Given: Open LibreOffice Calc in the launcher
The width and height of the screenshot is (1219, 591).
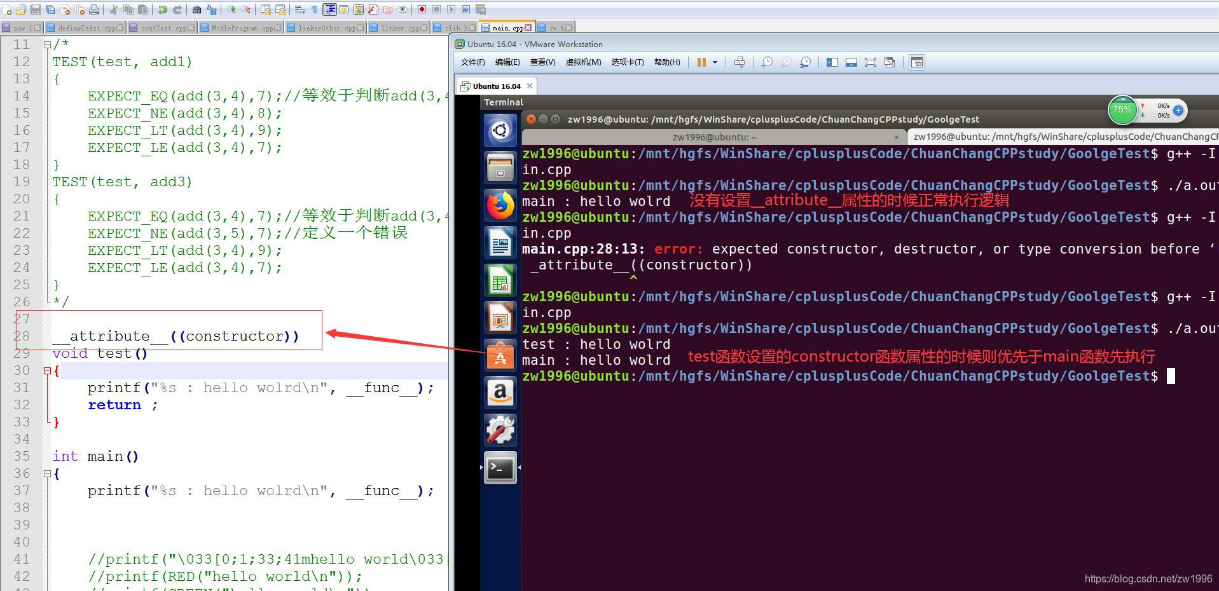Looking at the screenshot, I should pyautogui.click(x=500, y=280).
